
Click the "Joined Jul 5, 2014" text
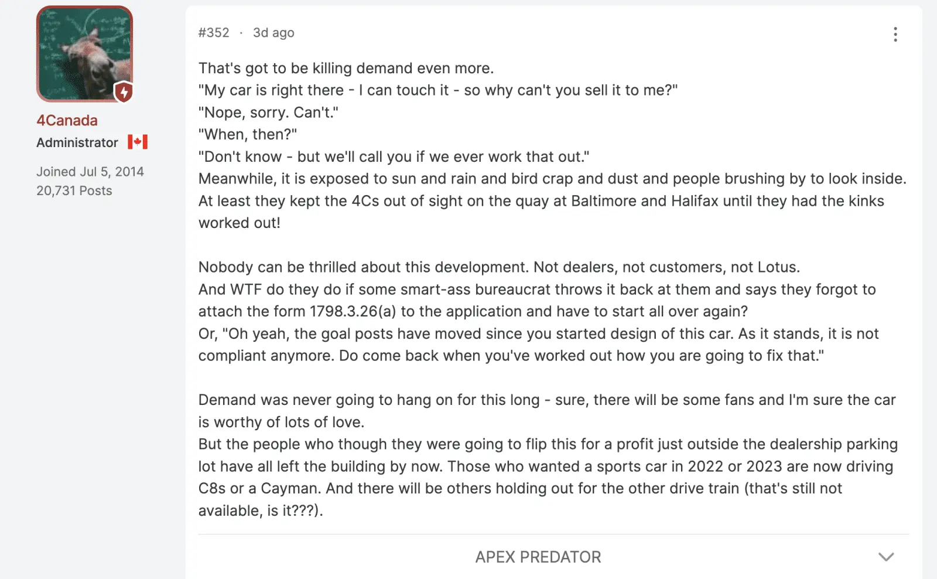click(90, 172)
